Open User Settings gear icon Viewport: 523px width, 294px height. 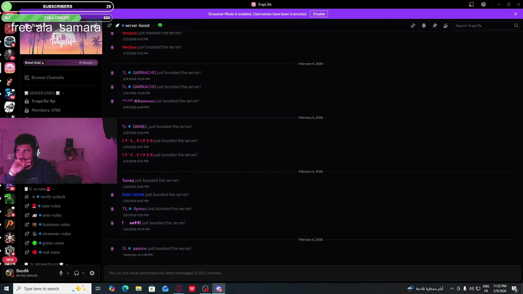92,273
